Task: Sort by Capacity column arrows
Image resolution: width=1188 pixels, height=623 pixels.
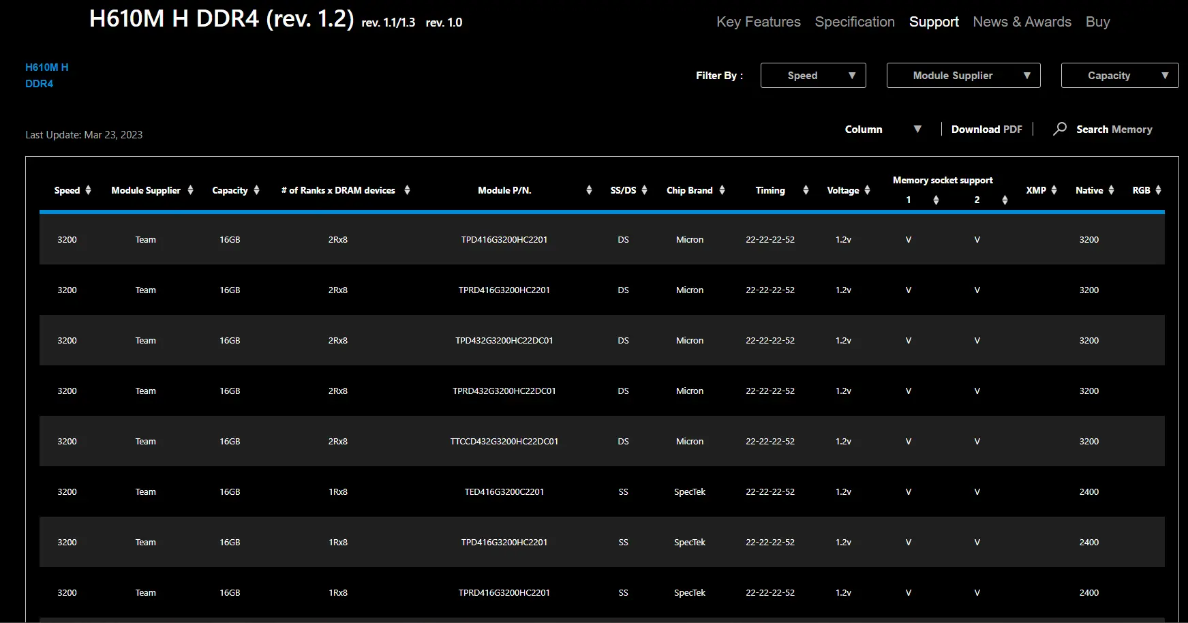Action: tap(256, 190)
